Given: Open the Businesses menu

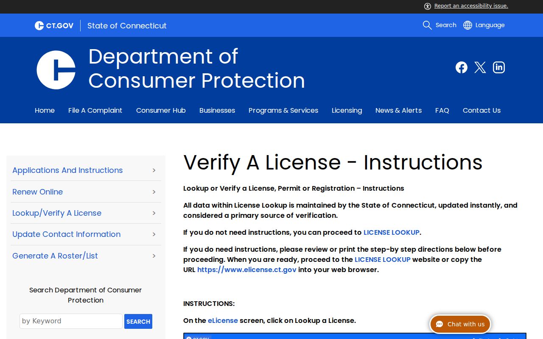Looking at the screenshot, I should coord(217,110).
